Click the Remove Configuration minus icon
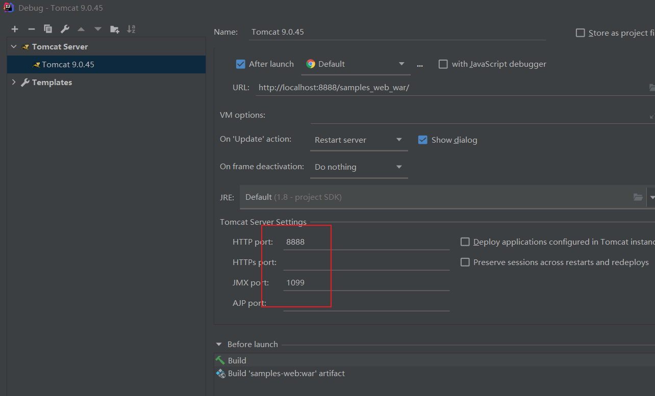Viewport: 655px width, 396px height. [x=31, y=29]
